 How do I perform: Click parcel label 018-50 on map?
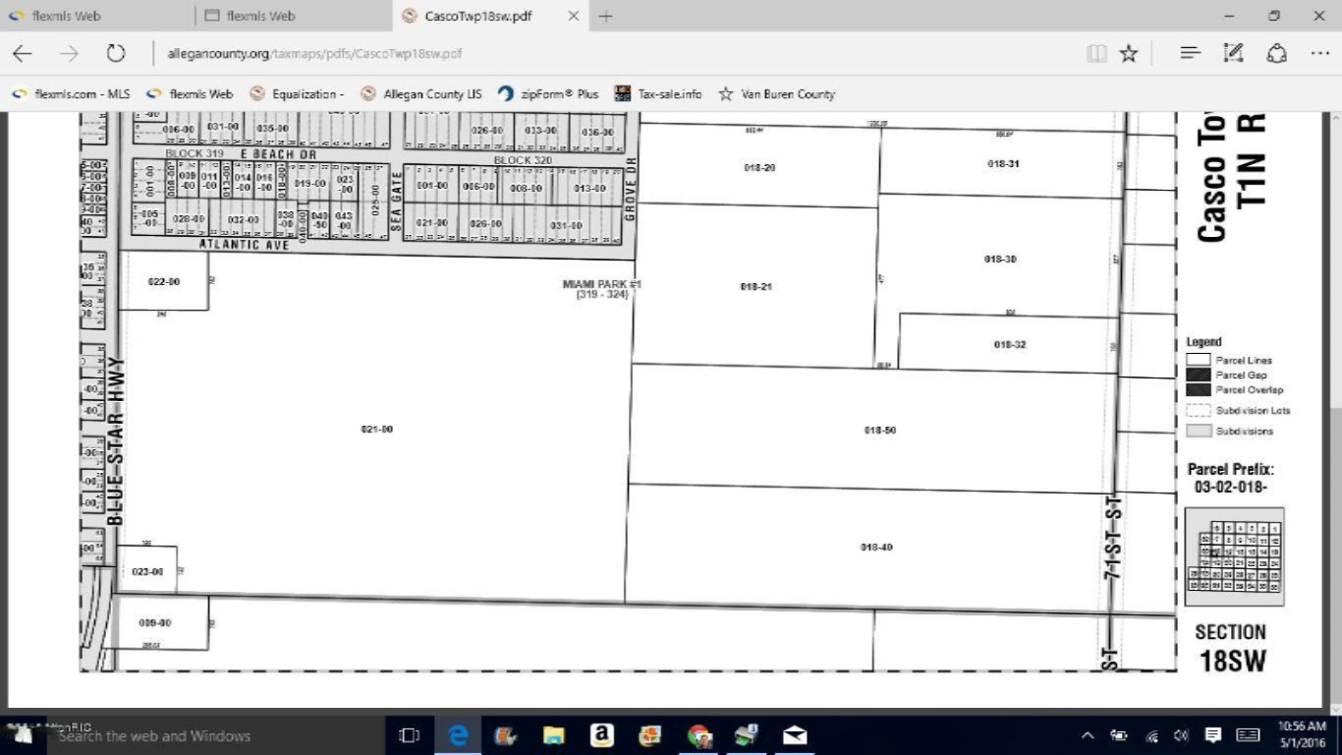pyautogui.click(x=879, y=431)
